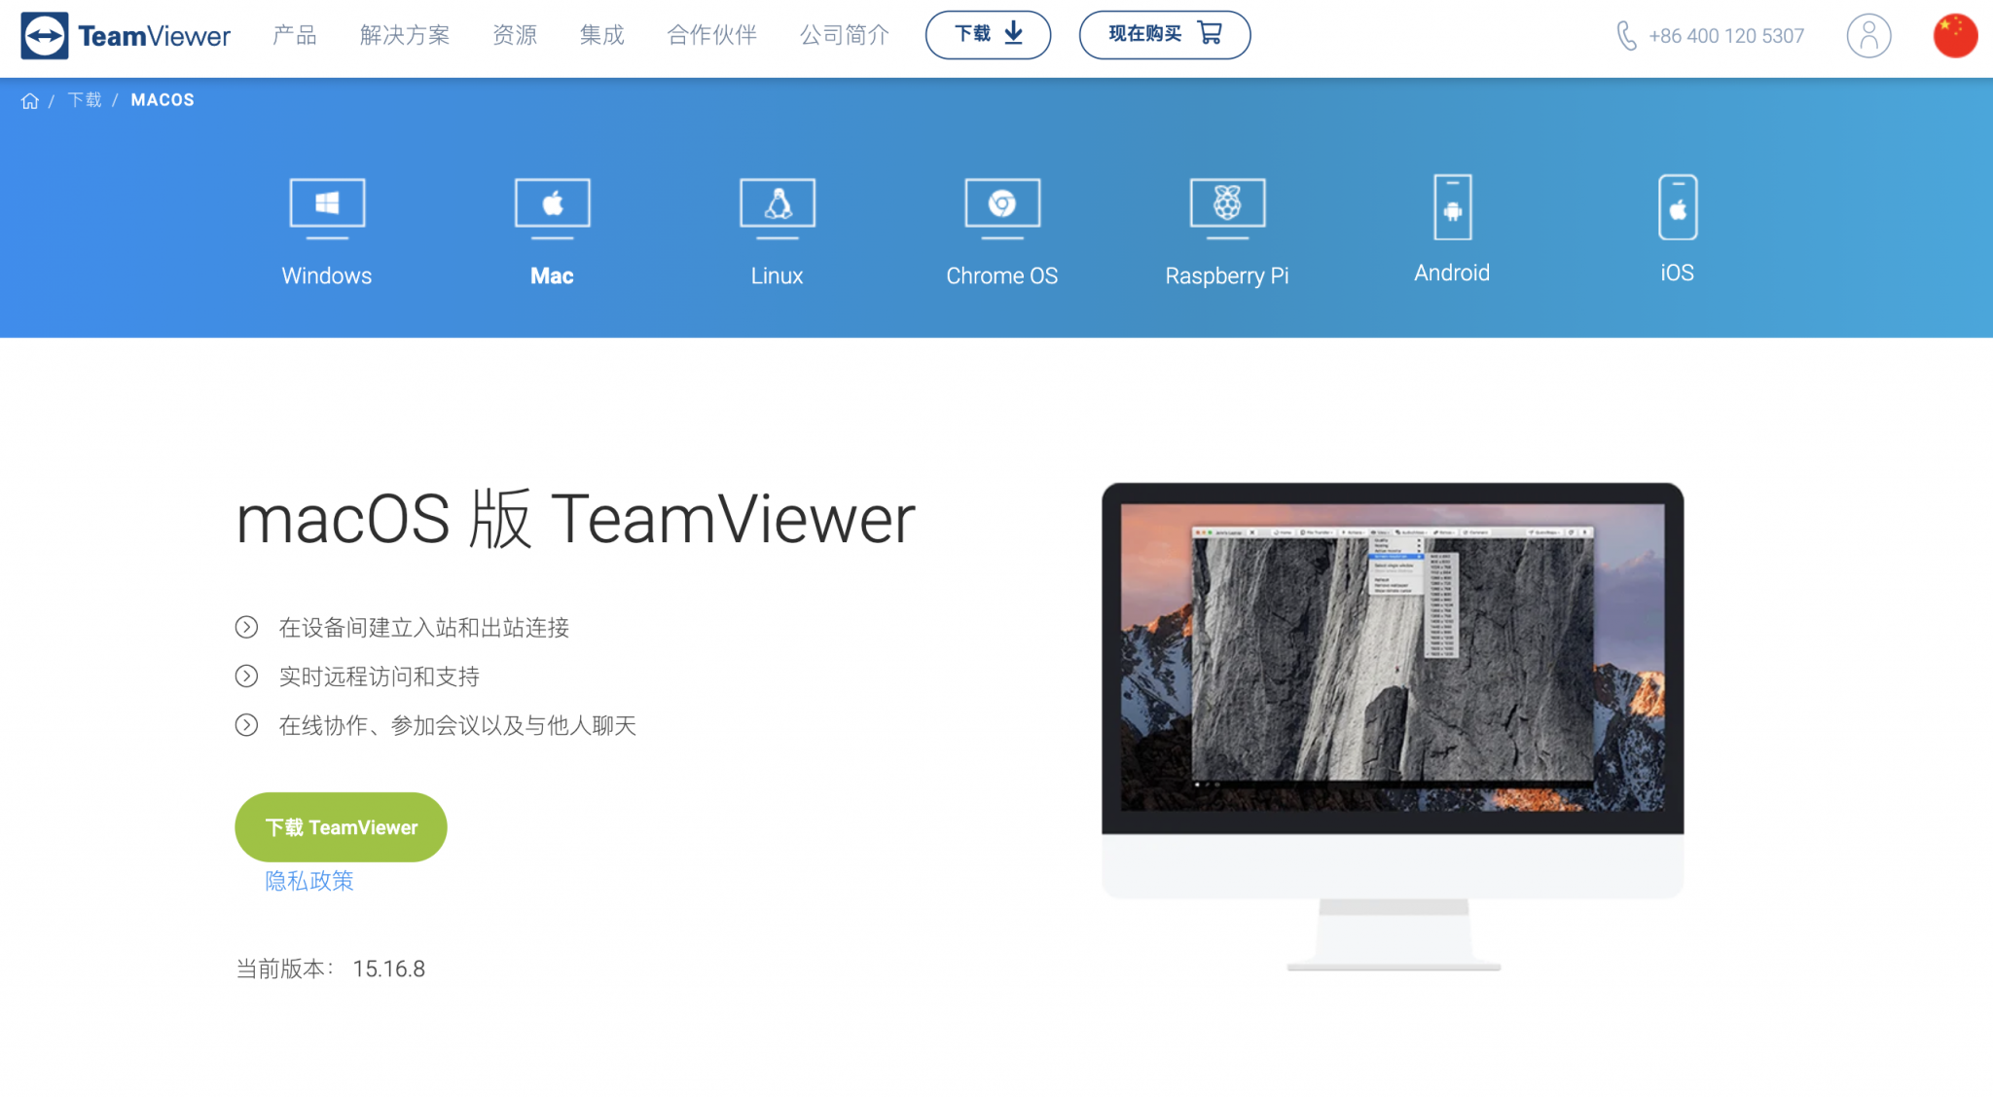Click the Windows tab label
Image resolution: width=1993 pixels, height=1097 pixels.
pyautogui.click(x=327, y=275)
